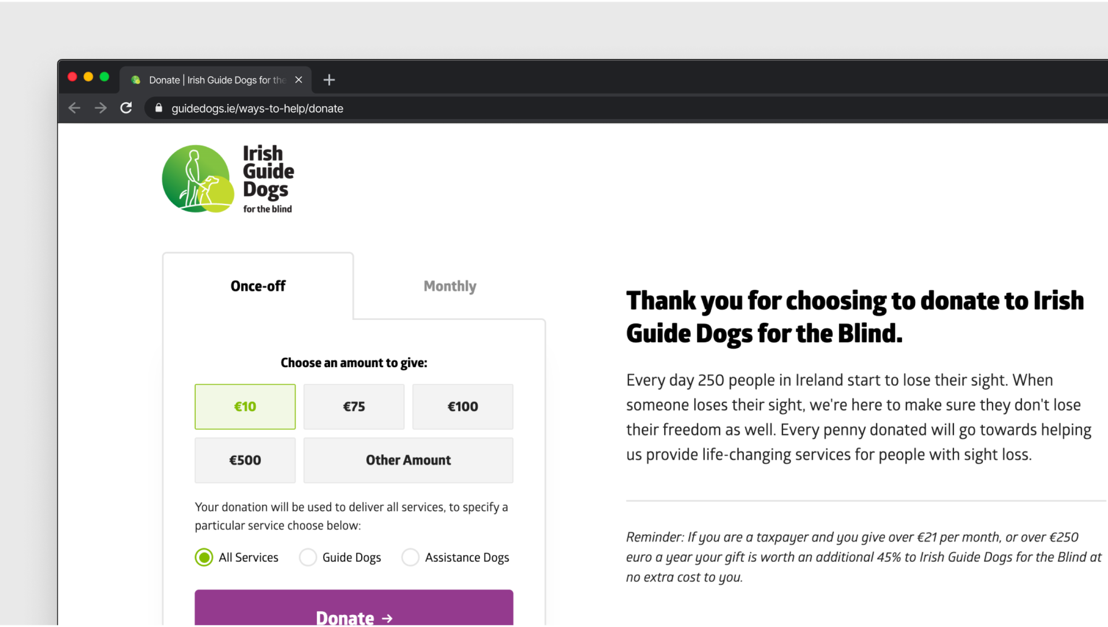This screenshot has width=1108, height=627.
Task: Choose the €75 donation amount
Action: (353, 406)
